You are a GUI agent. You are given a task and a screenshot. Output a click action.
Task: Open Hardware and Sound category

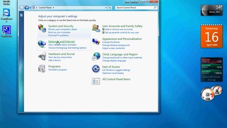click(61, 54)
